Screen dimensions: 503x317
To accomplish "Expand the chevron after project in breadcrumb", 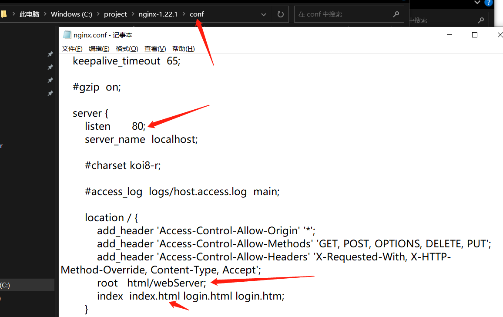I will click(x=133, y=14).
